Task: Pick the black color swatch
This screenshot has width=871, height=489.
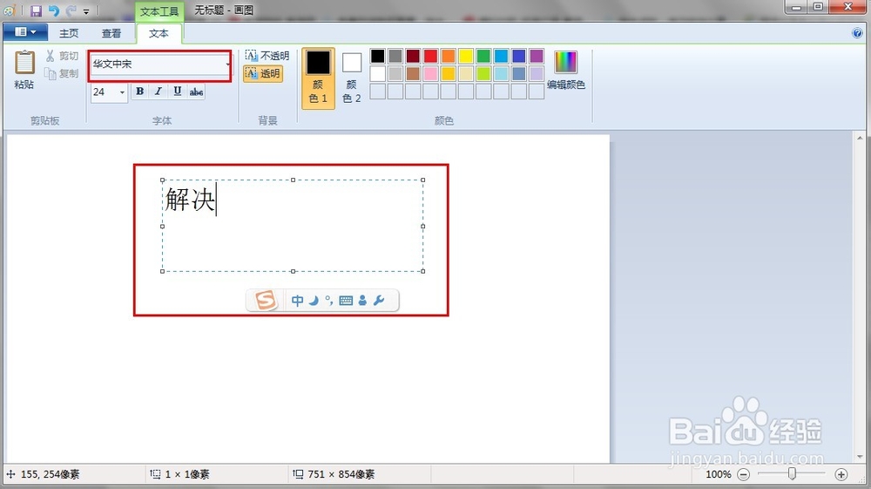Action: [x=378, y=56]
